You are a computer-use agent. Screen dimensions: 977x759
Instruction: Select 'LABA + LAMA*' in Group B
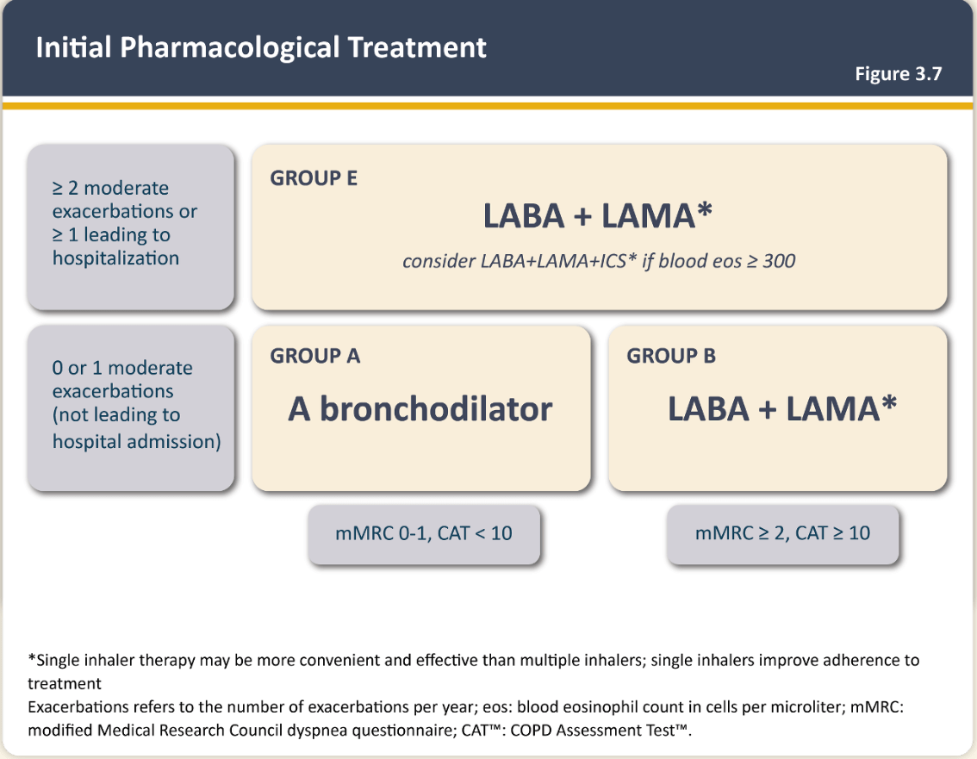(782, 409)
